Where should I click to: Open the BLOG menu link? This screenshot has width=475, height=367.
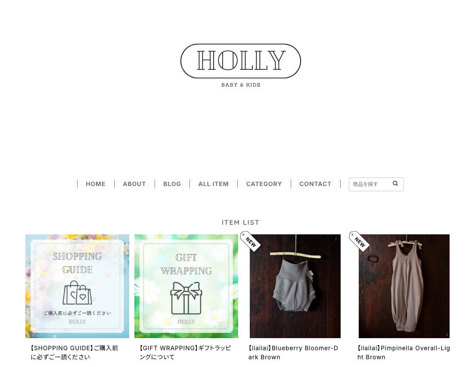click(172, 184)
